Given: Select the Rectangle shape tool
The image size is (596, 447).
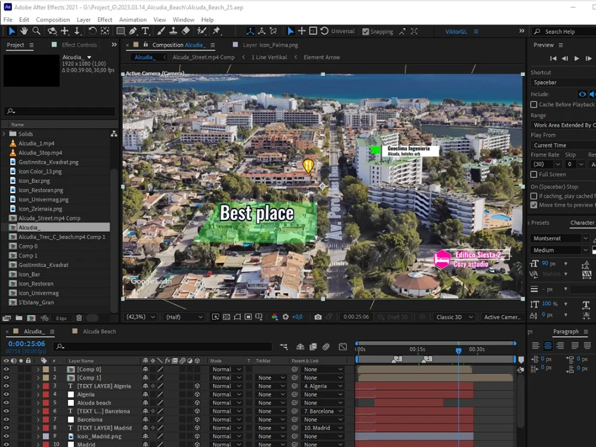Looking at the screenshot, I should (x=120, y=31).
